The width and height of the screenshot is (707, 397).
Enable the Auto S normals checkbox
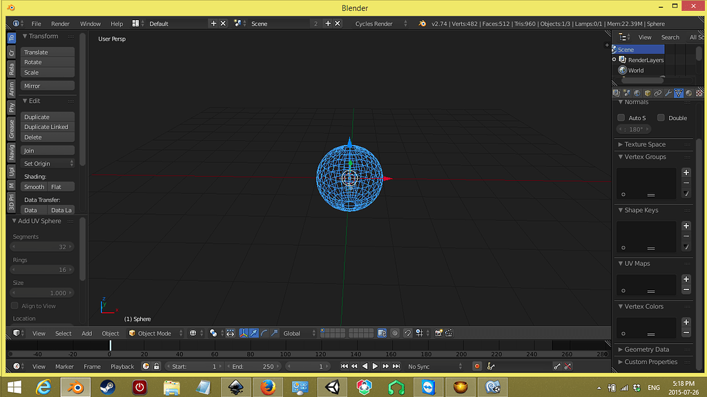point(621,118)
